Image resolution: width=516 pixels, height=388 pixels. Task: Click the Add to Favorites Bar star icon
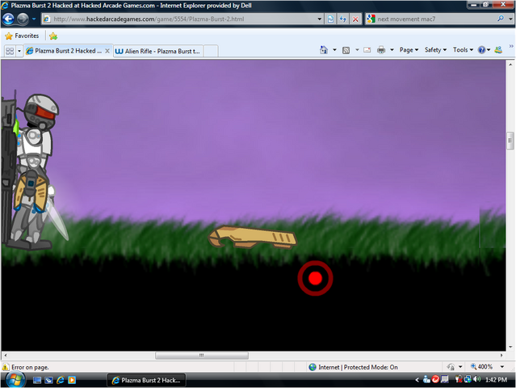tap(53, 36)
